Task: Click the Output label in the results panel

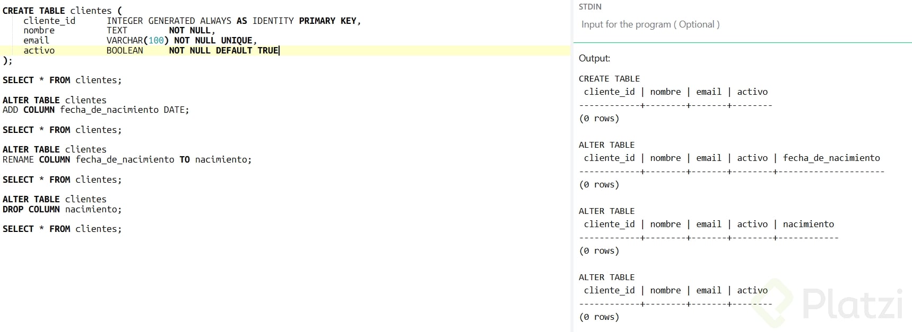Action: 594,58
